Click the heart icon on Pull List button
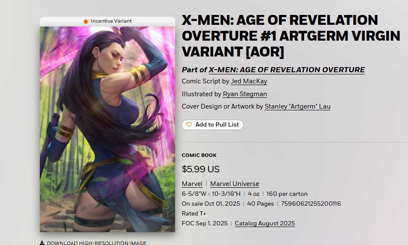 point(189,125)
